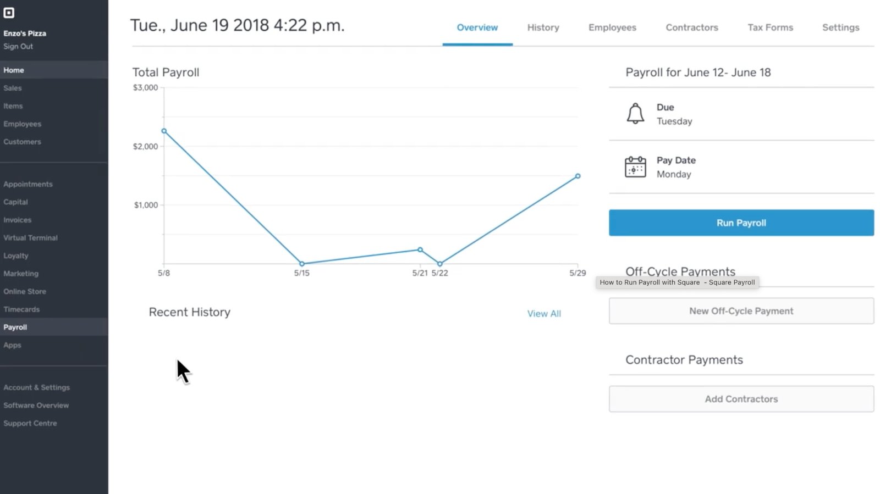The width and height of the screenshot is (880, 494).
Task: Click the Pay Date calendar icon
Action: pyautogui.click(x=635, y=167)
